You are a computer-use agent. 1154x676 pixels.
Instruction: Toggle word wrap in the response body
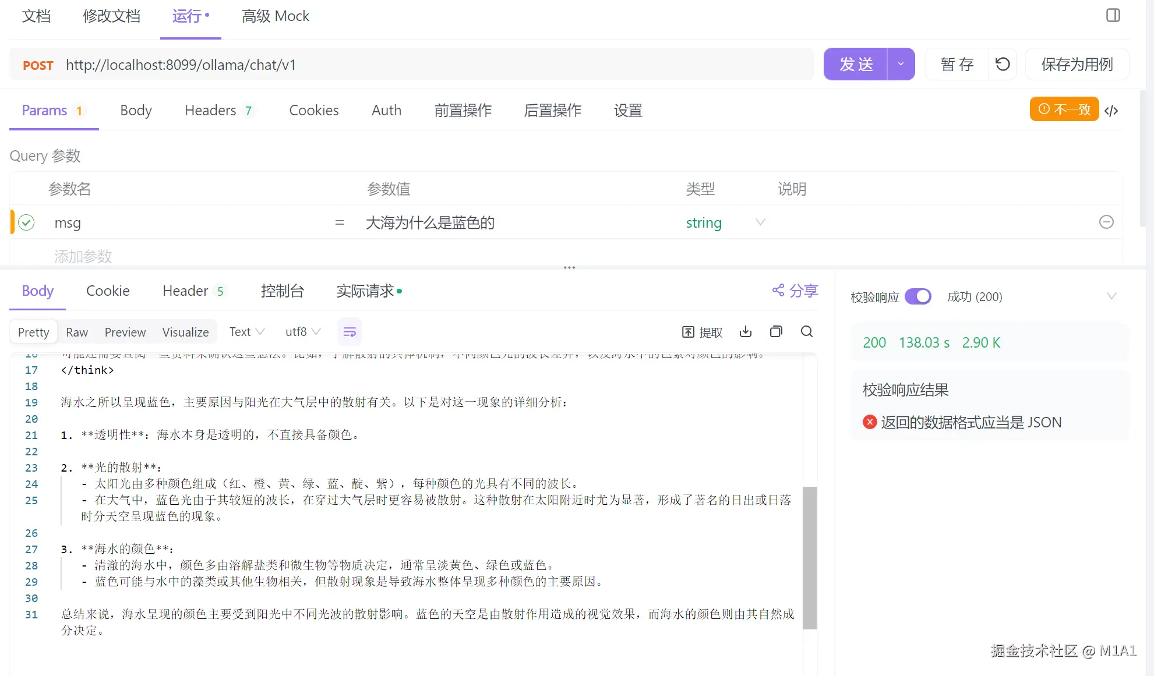pos(350,332)
